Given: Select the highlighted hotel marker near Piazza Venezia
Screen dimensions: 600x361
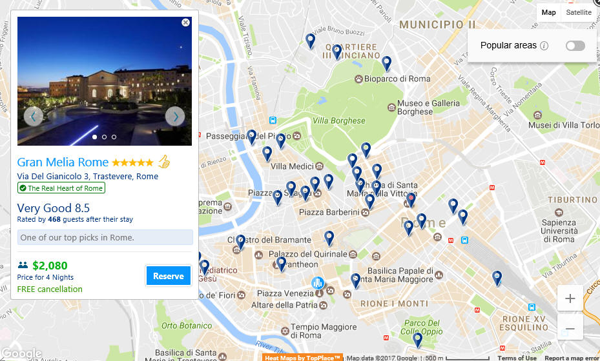Looking at the screenshot, I should [x=317, y=283].
